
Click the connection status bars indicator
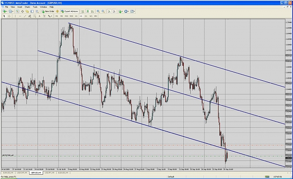[267, 177]
